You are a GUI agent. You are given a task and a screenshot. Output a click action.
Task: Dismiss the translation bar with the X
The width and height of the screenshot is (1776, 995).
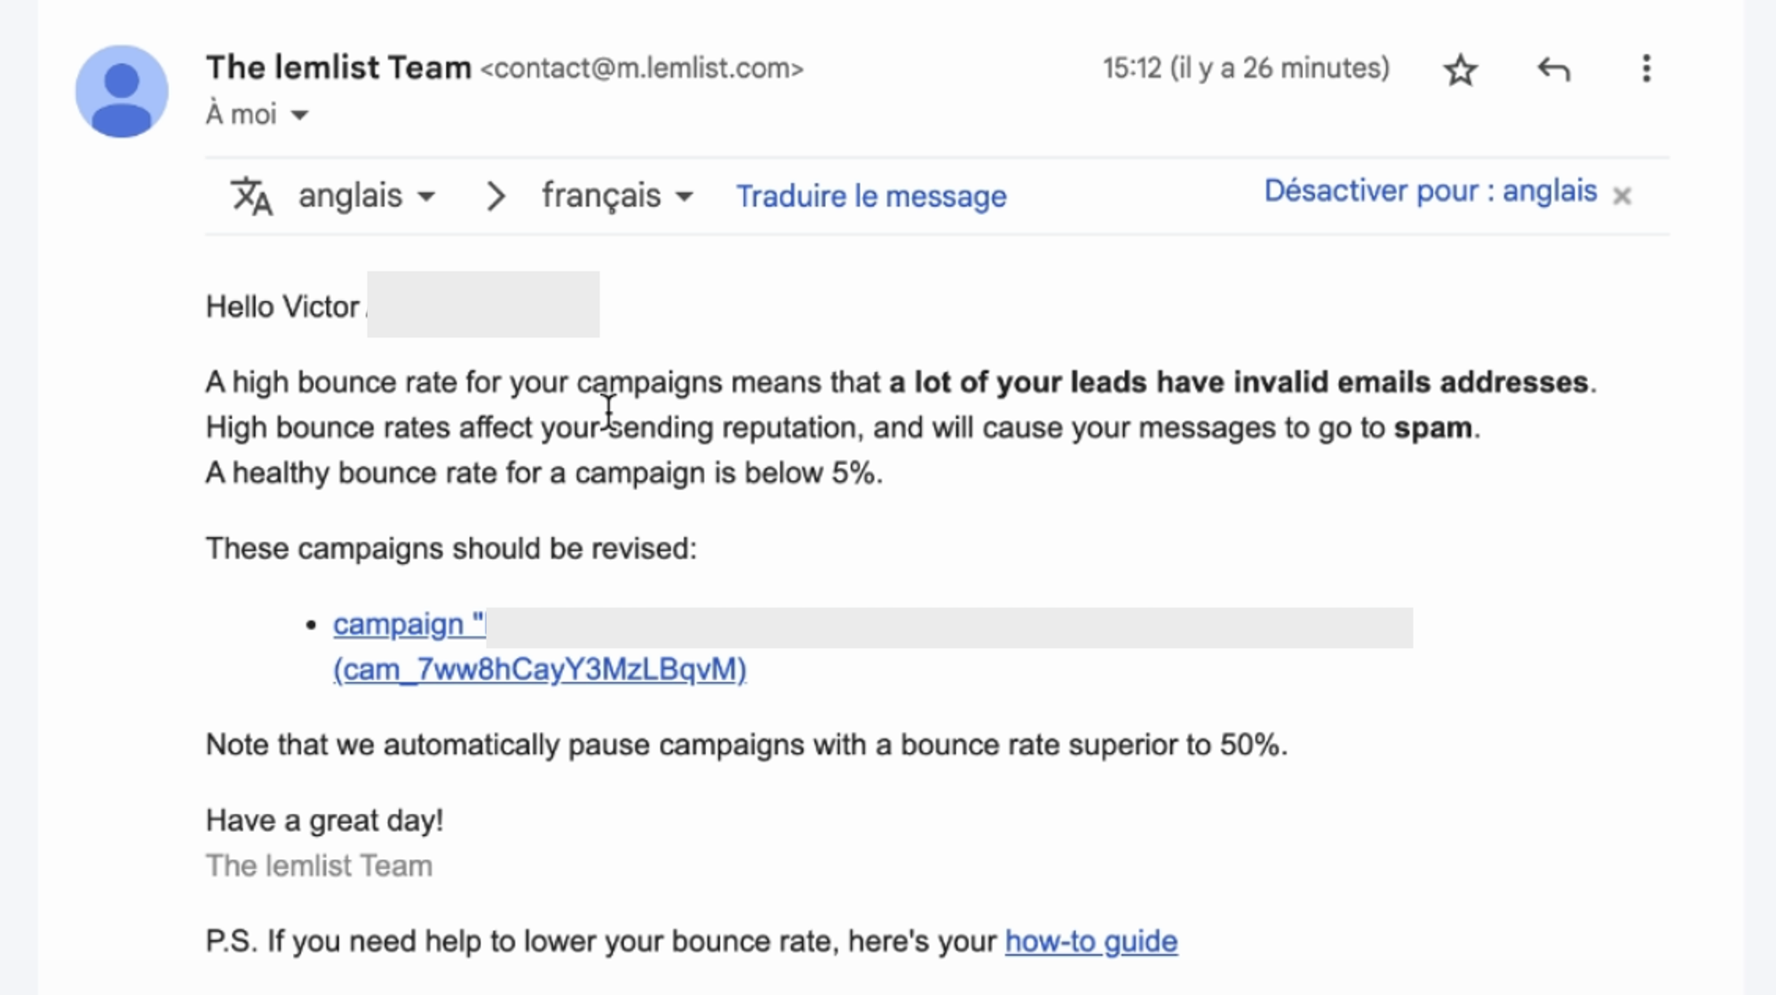click(x=1622, y=196)
